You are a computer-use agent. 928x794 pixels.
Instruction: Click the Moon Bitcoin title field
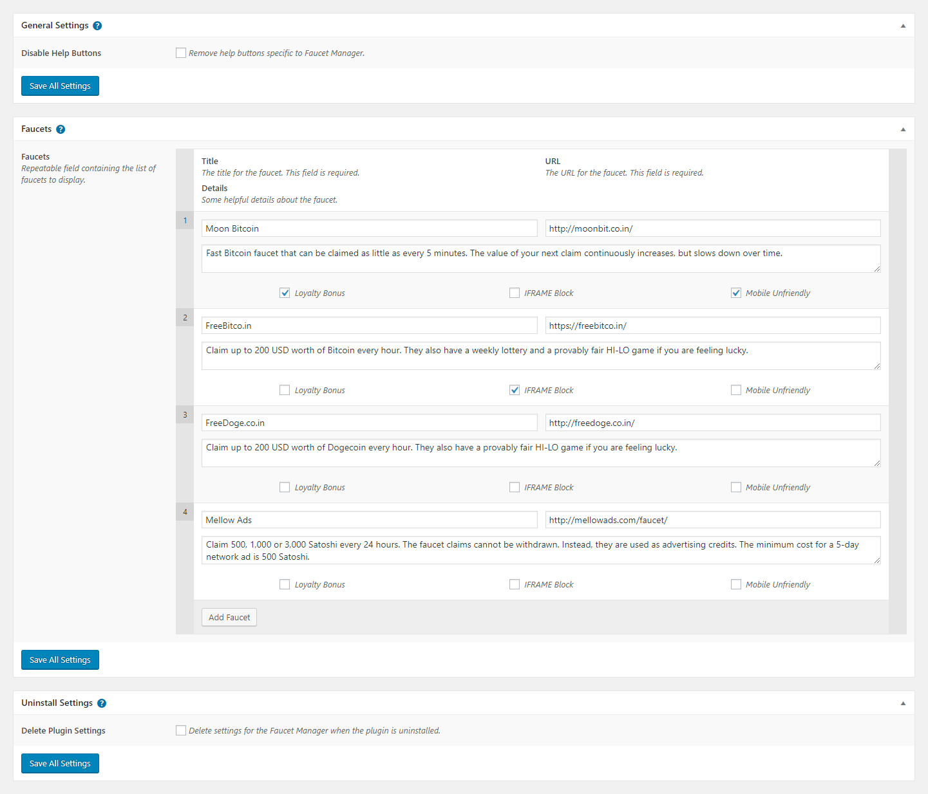pyautogui.click(x=369, y=228)
